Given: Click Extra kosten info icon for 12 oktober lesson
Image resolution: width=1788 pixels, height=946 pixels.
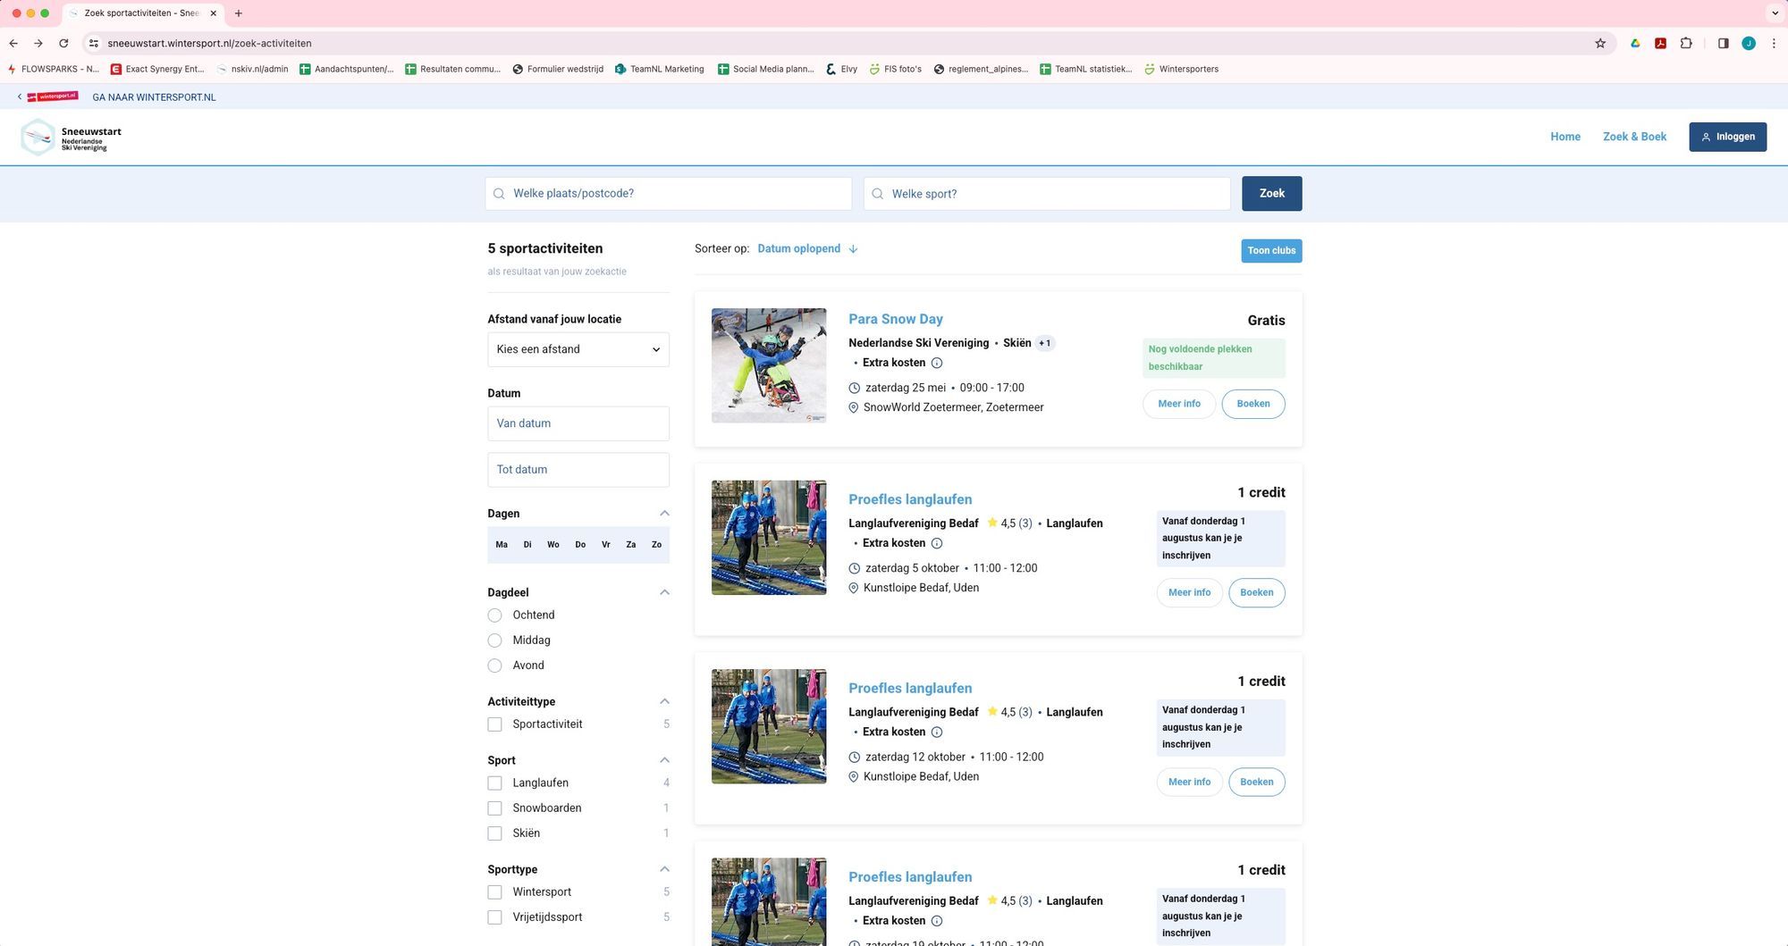Looking at the screenshot, I should pos(937,732).
